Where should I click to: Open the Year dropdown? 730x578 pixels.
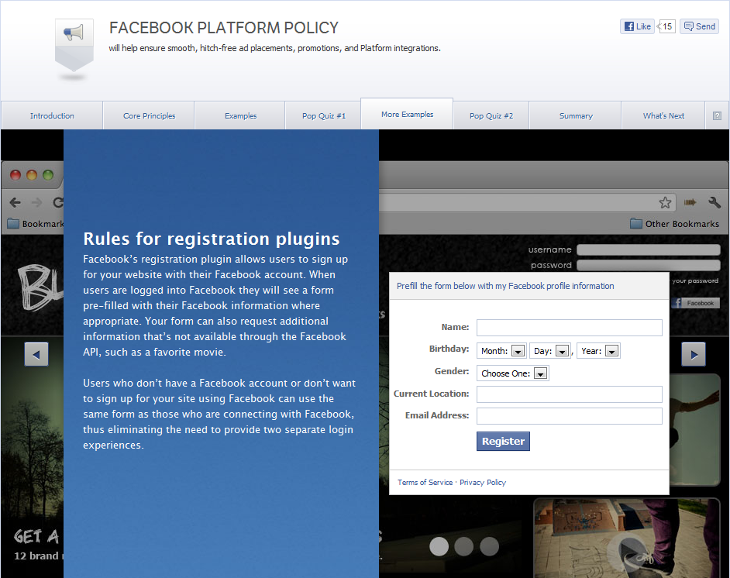click(599, 351)
